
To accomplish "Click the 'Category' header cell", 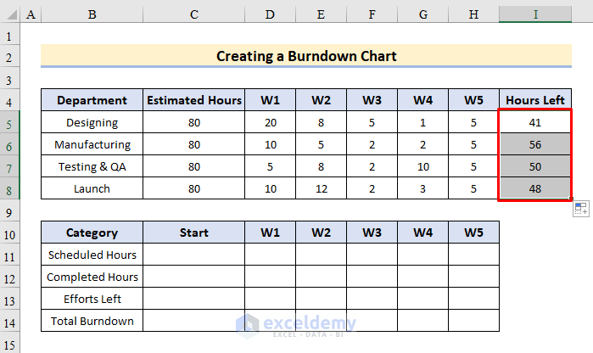I will [92, 233].
